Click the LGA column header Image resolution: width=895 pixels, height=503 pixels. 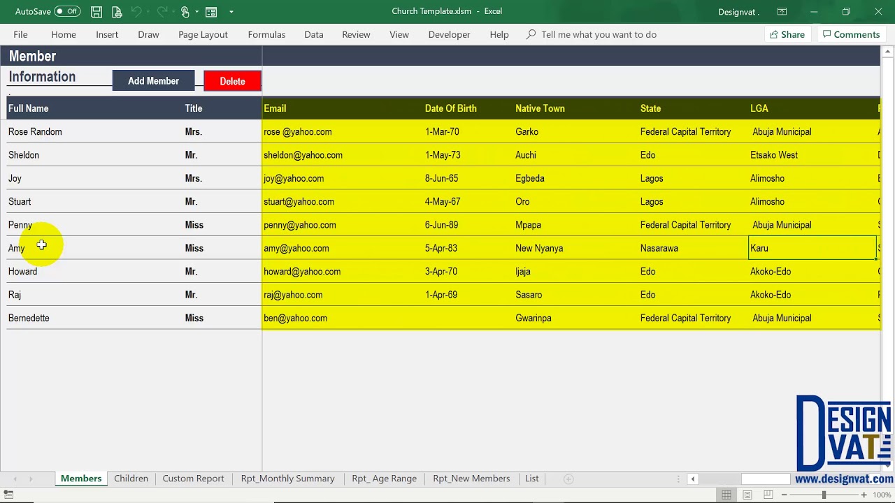coord(759,108)
